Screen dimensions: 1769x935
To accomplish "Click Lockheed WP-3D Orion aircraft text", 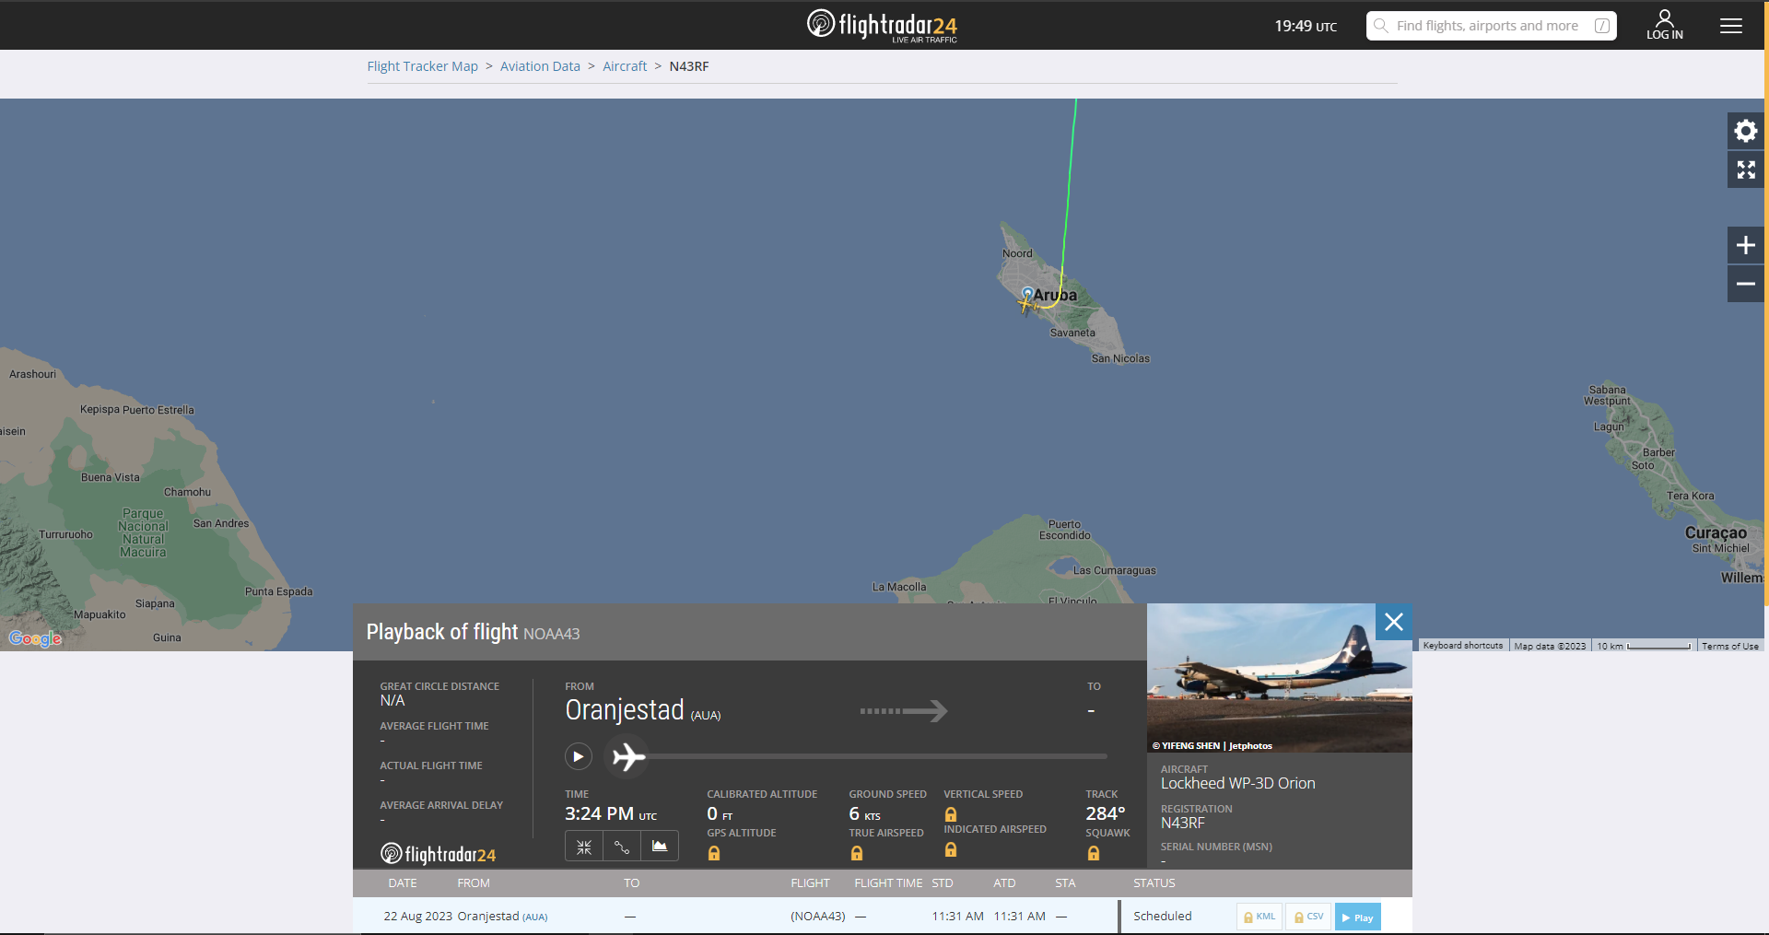I will click(1237, 783).
